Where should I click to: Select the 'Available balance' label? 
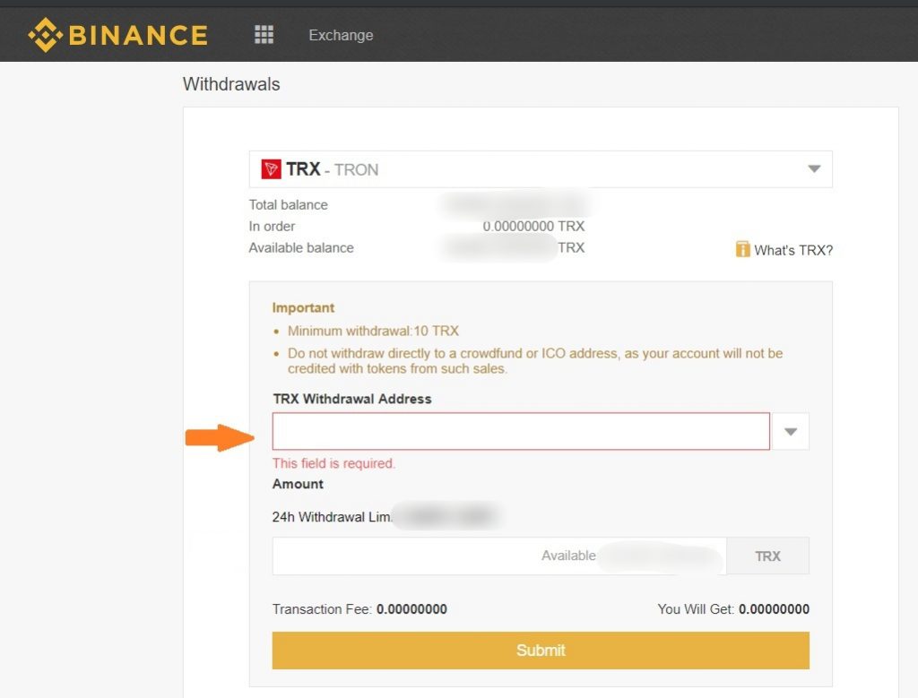click(301, 248)
